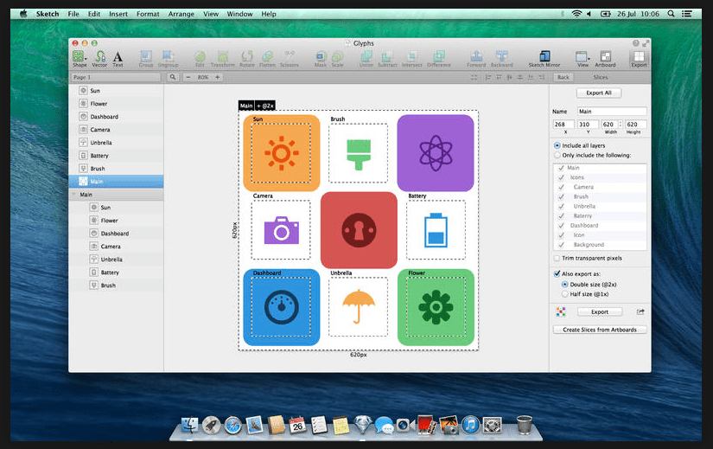Enable Trim transparent pixels checkbox

[x=556, y=258]
